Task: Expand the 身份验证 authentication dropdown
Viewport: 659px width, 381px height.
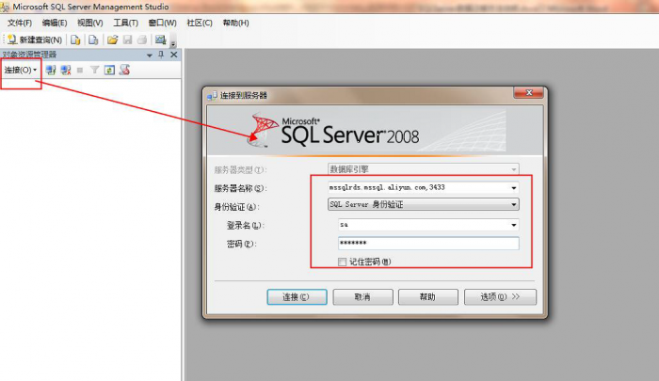Action: click(x=513, y=204)
